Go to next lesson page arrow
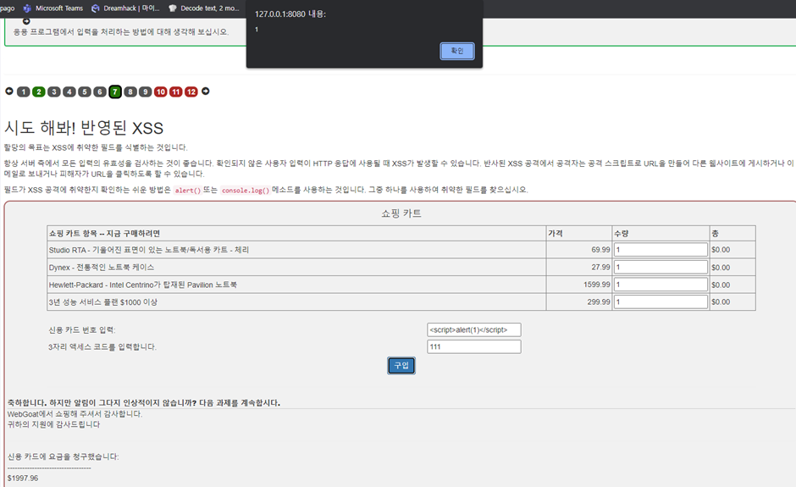 click(206, 91)
